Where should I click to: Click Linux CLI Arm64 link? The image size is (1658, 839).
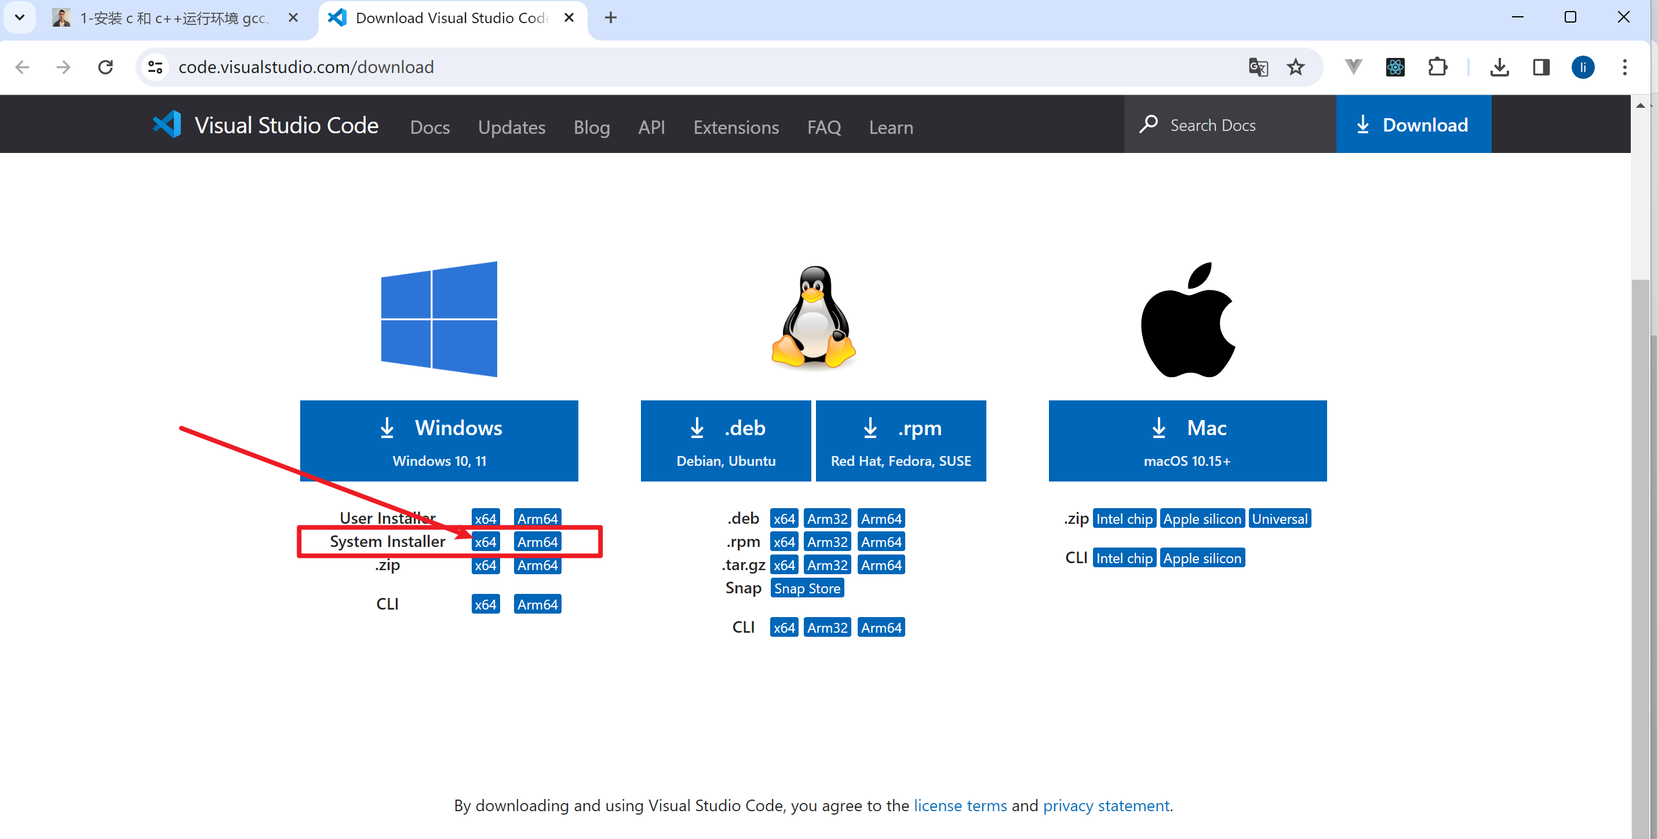(881, 628)
